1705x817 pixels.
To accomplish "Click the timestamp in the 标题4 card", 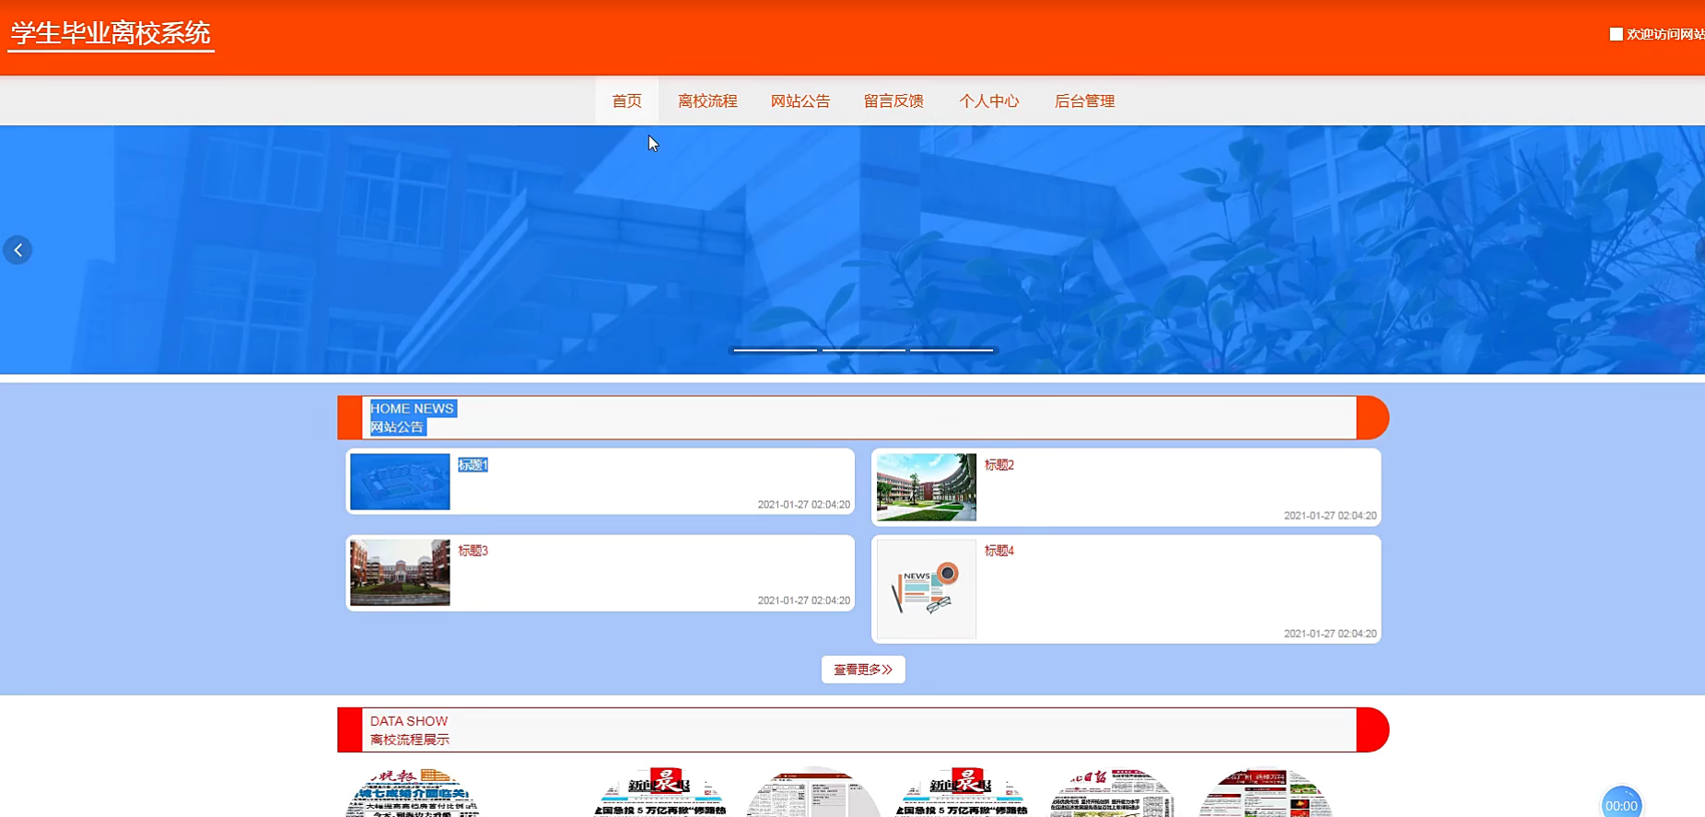I will (x=1330, y=634).
